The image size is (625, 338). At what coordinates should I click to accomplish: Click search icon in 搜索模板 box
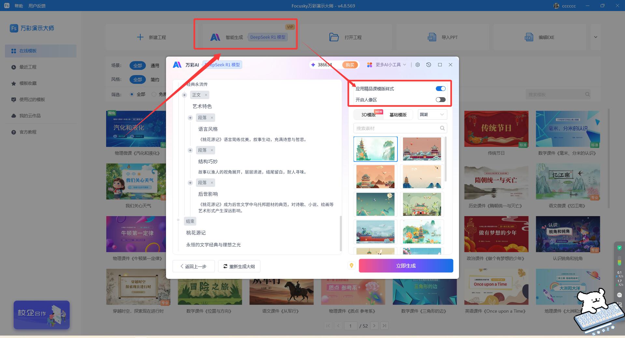point(587,94)
